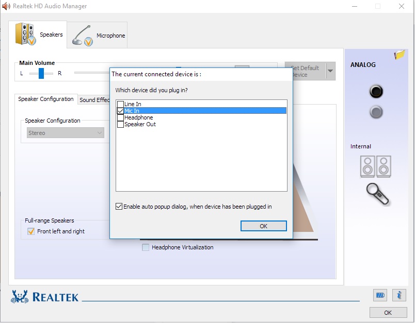
Task: Click OK in Realtek main window
Action: pos(388,313)
